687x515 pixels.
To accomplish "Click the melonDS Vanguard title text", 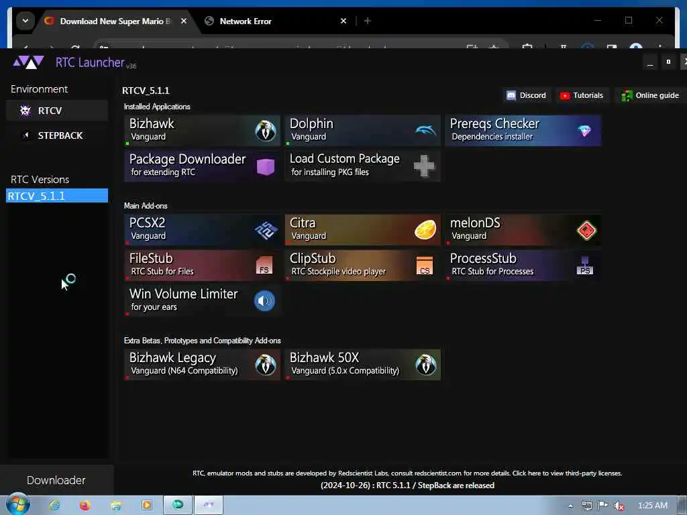I will (x=475, y=223).
